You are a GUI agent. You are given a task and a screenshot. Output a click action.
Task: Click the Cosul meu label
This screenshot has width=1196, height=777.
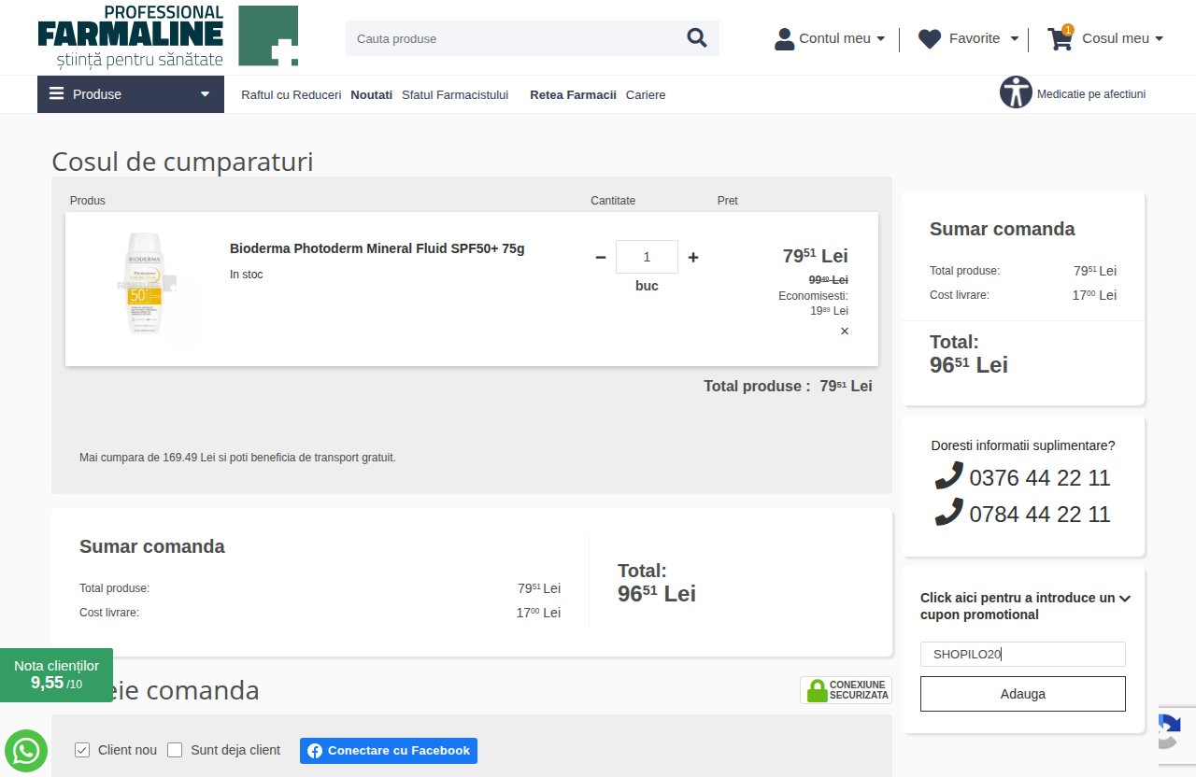coord(1116,38)
